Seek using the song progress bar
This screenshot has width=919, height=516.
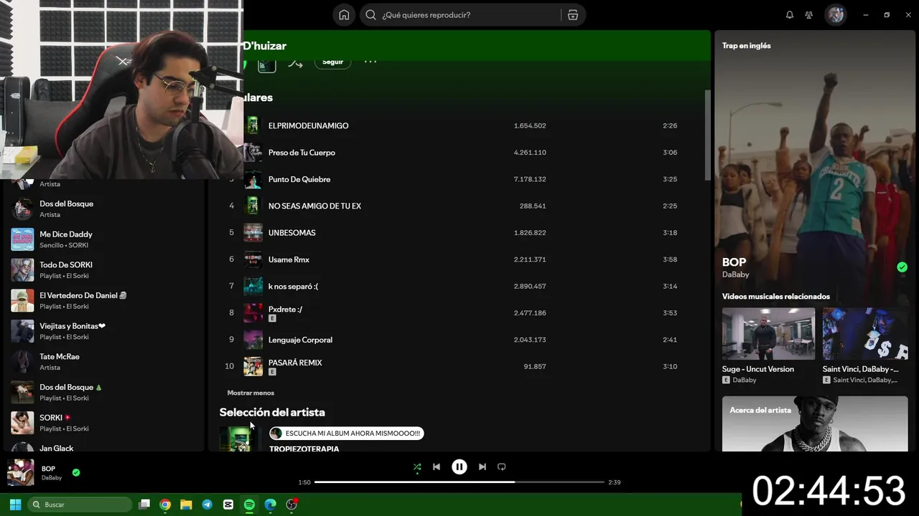(459, 482)
